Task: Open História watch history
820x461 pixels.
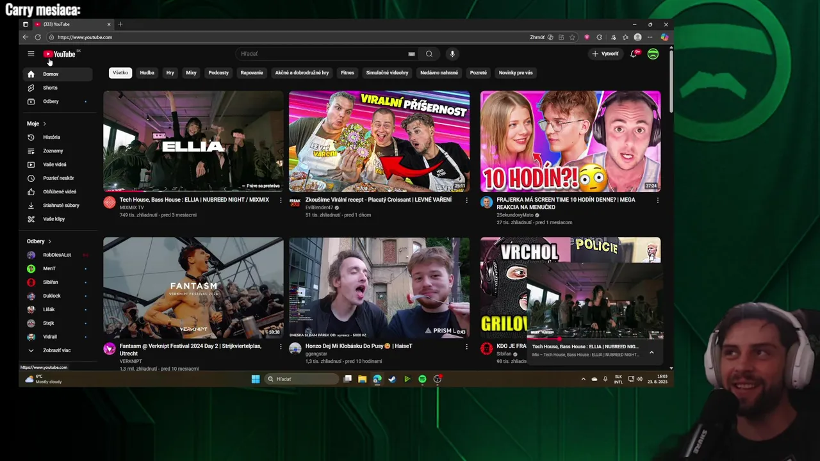Action: [x=58, y=137]
